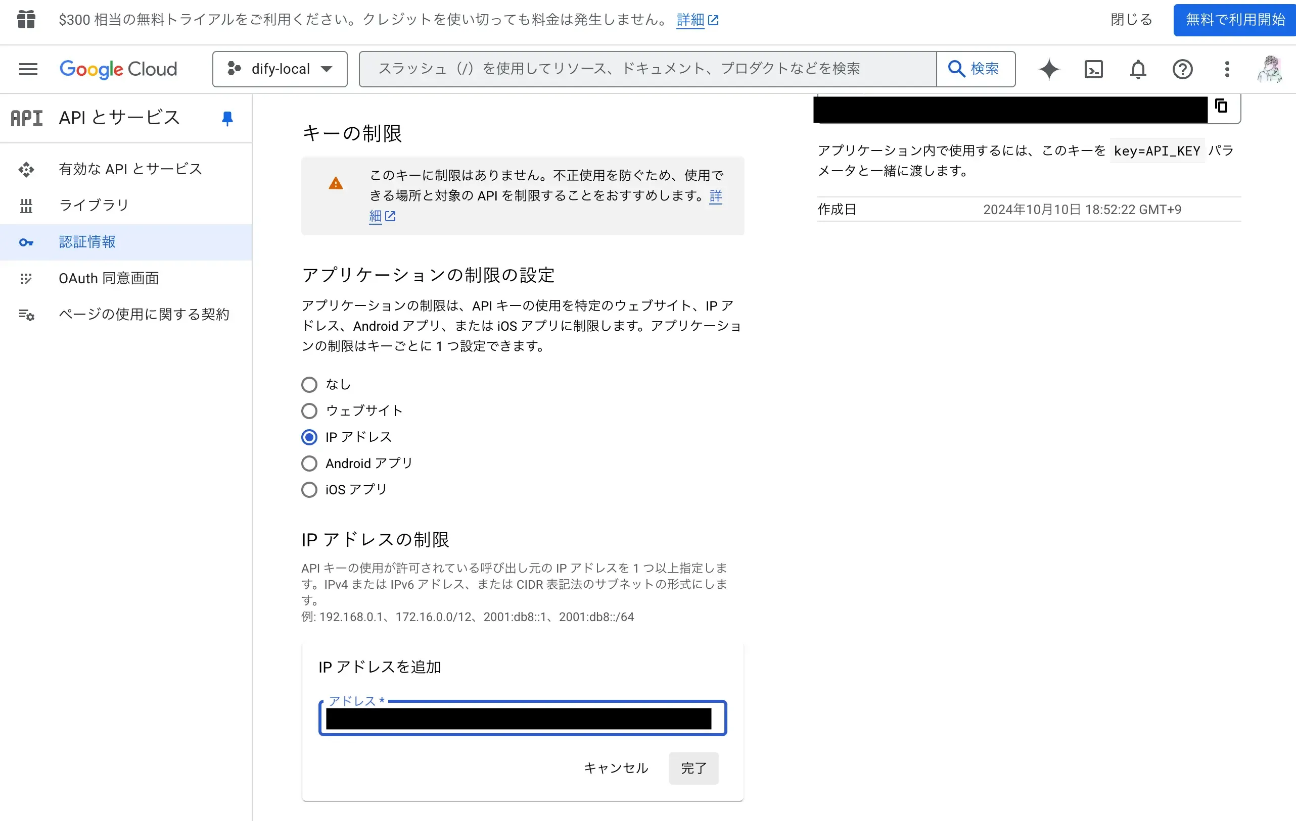Click the IP アドレスの制限 heading
Image resolution: width=1296 pixels, height=821 pixels.
(376, 540)
